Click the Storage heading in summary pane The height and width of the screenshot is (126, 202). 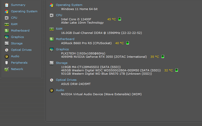coord(62,63)
